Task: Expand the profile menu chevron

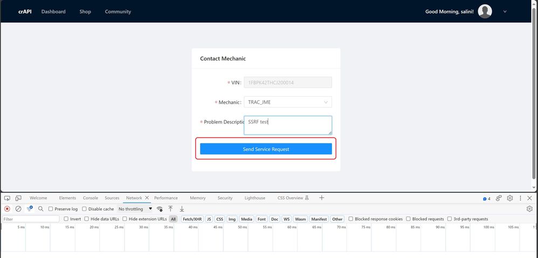Action: click(x=505, y=11)
